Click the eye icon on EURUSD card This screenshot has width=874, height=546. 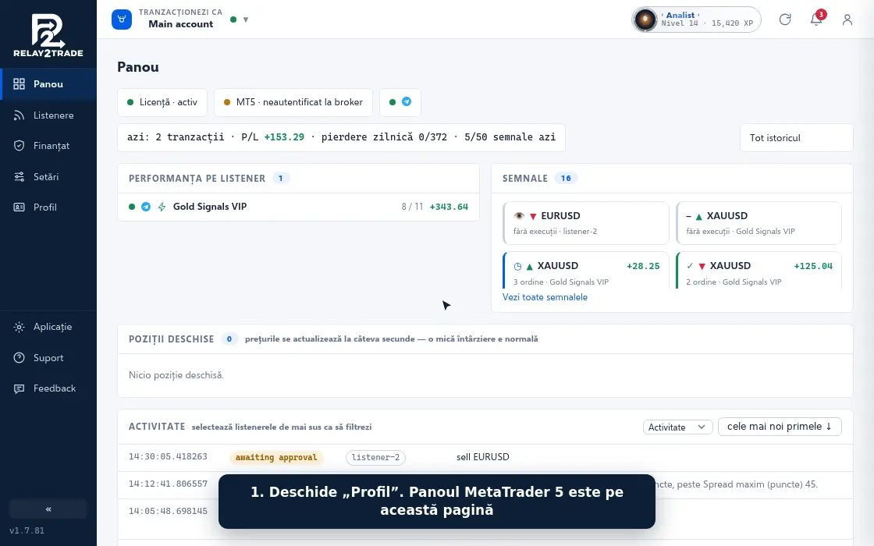pyautogui.click(x=519, y=216)
